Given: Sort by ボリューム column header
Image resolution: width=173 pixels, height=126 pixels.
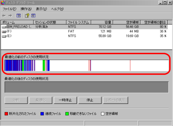Looking at the screenshot, I should pyautogui.click(x=17, y=22).
